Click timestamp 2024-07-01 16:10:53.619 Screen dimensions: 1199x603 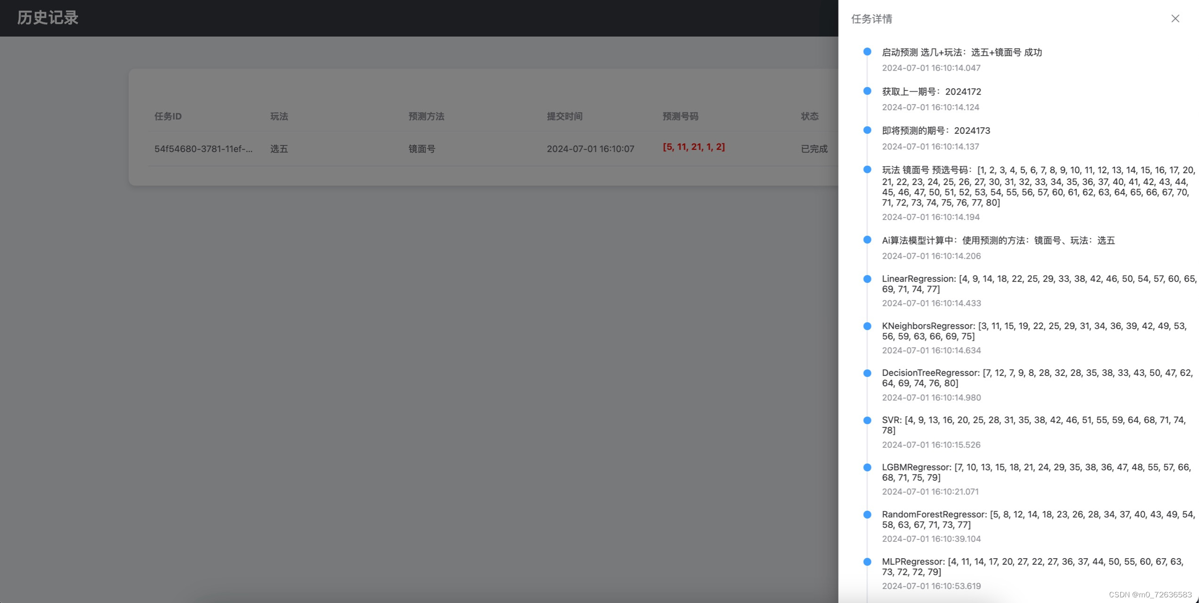click(x=931, y=586)
